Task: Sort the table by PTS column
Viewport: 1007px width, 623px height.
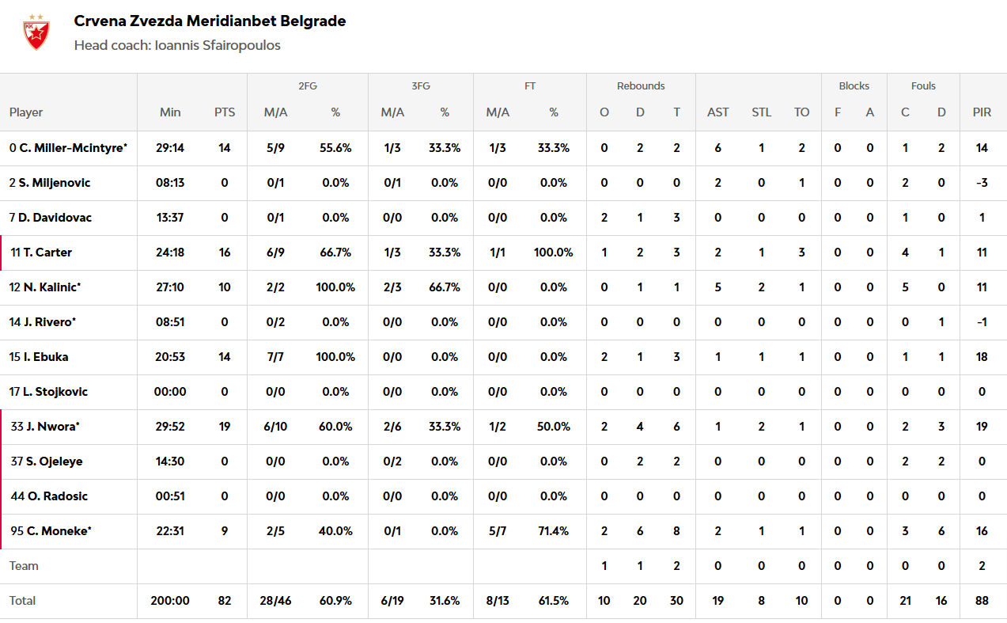Action: point(225,112)
